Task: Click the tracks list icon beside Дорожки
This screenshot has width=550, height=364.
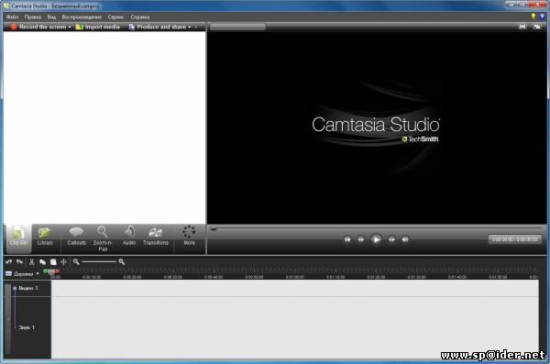Action: [8, 274]
